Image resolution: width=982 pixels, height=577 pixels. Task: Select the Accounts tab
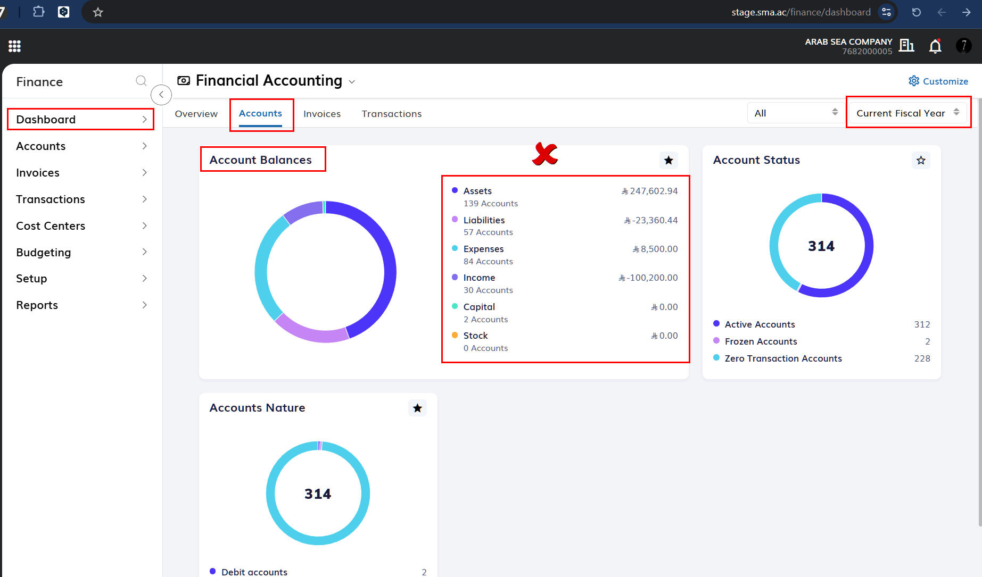click(x=260, y=114)
